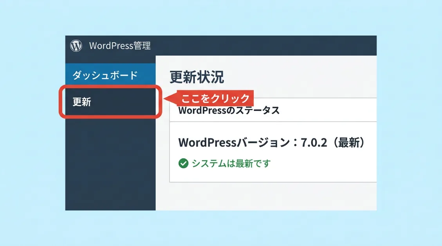This screenshot has width=442, height=246.
Task: Open the ダッシュボード menu item
Action: click(110, 74)
